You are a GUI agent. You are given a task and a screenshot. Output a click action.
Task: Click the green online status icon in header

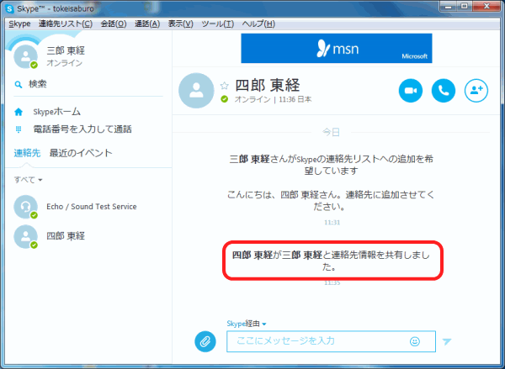coord(225,99)
